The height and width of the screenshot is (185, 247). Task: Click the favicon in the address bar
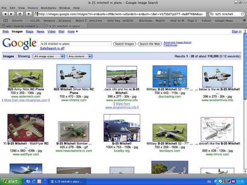[x=36, y=14]
